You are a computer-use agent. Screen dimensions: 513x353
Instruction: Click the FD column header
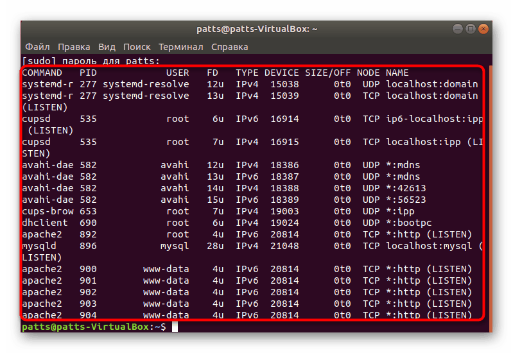[x=213, y=73]
